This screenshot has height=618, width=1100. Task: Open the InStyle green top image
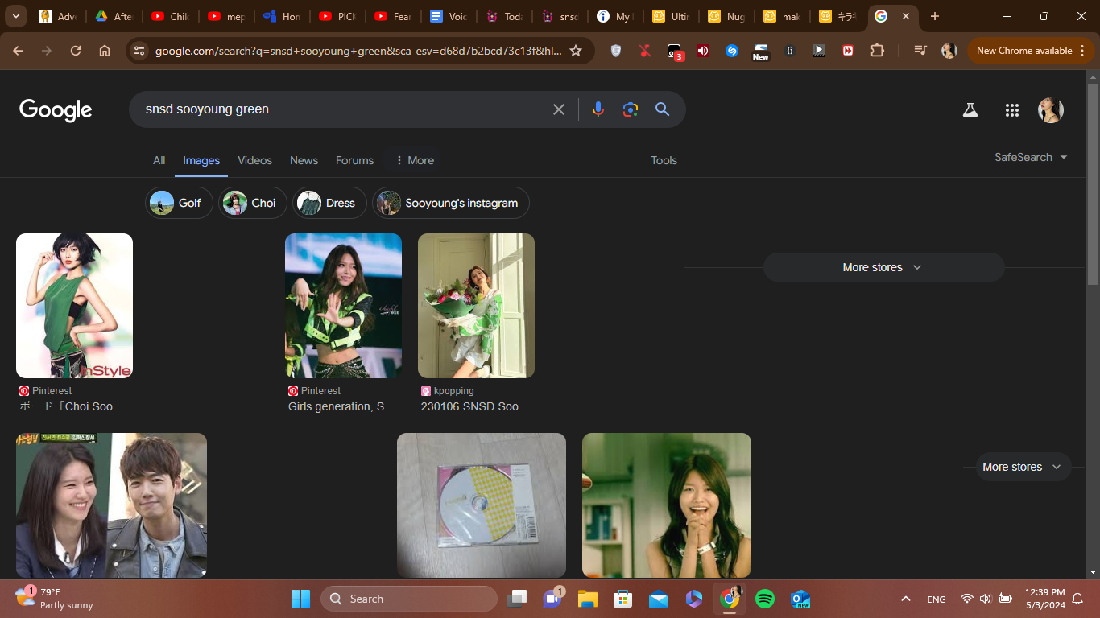pyautogui.click(x=74, y=306)
